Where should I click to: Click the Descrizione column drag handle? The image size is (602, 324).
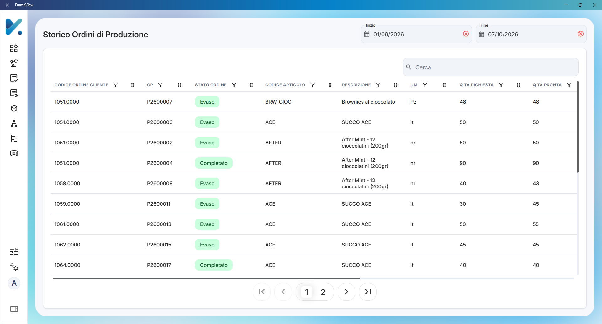395,85
